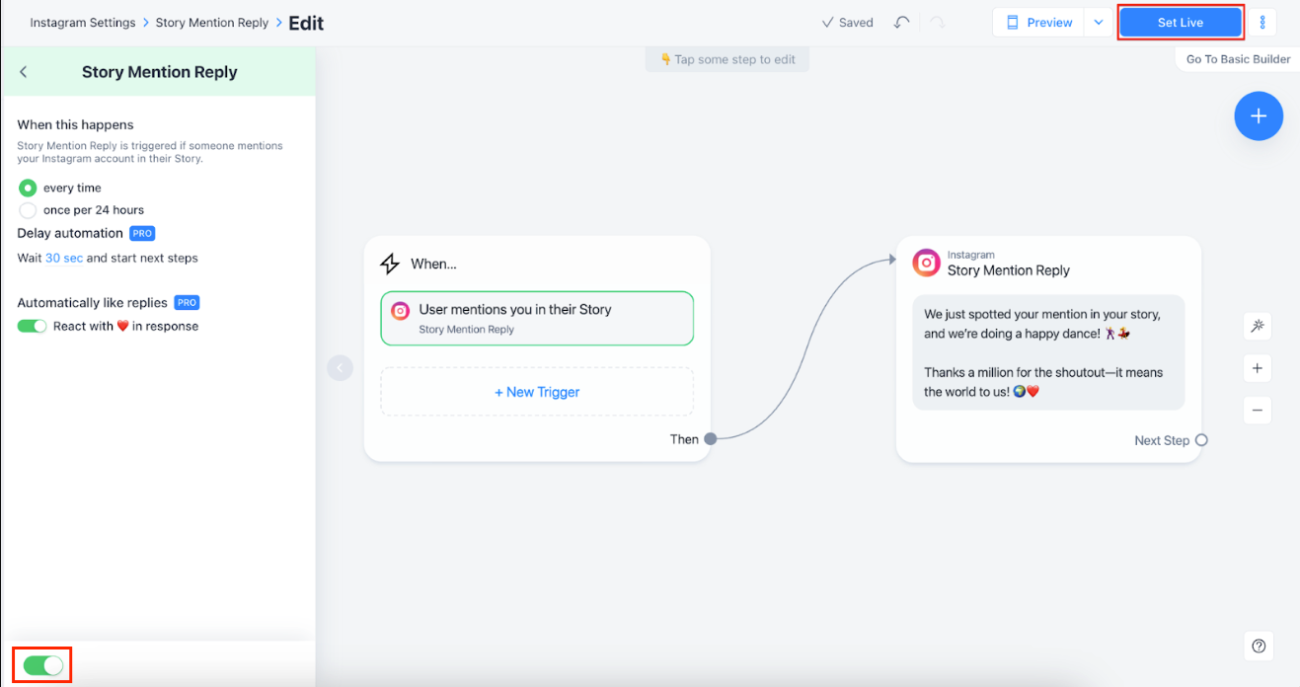Open the Instagram Settings breadcrumb

[83, 23]
